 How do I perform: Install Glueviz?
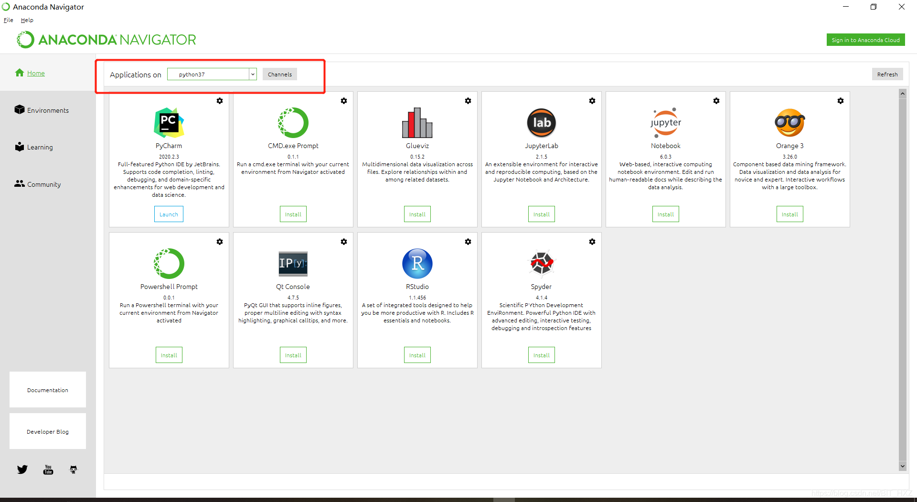point(417,214)
